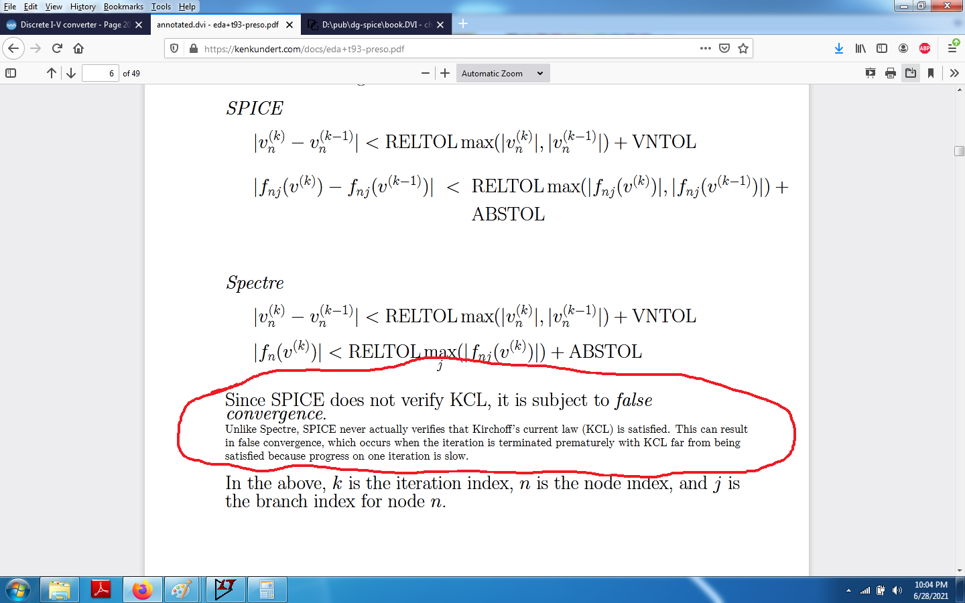965x603 pixels.
Task: Switch to PDF presentation mode
Action: click(x=871, y=73)
